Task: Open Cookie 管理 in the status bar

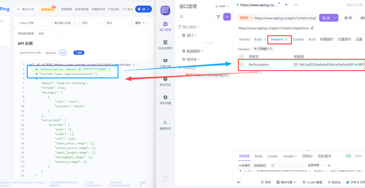Action: tap(312, 182)
